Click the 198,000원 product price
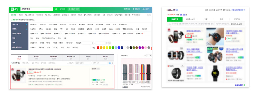The height and width of the screenshot is (96, 257). pyautogui.click(x=37, y=72)
